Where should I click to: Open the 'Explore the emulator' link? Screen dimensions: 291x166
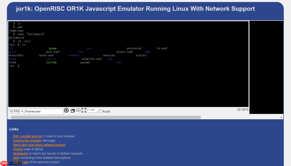click(x=27, y=141)
